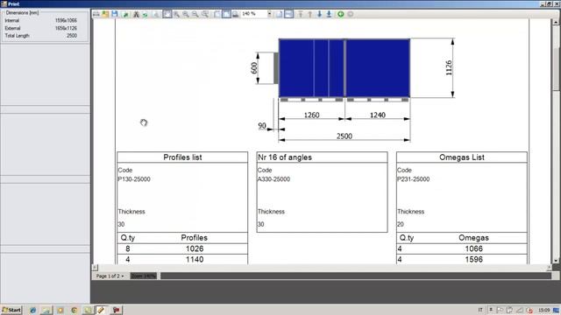This screenshot has height=315, width=561.
Task: Open a file with the folder icon
Action: [x=105, y=14]
